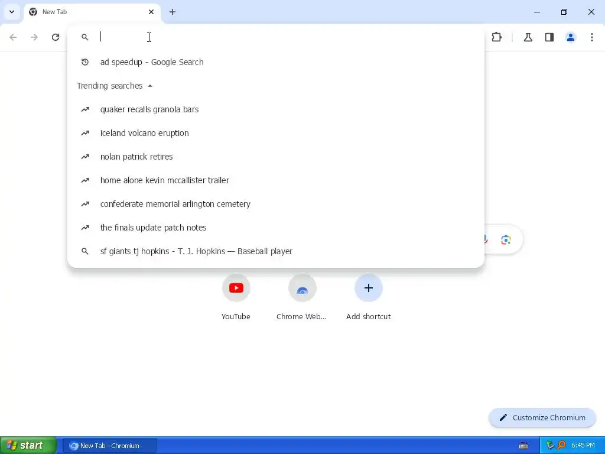Viewport: 605px width, 454px height.
Task: Open the new tab plus button
Action: click(173, 12)
